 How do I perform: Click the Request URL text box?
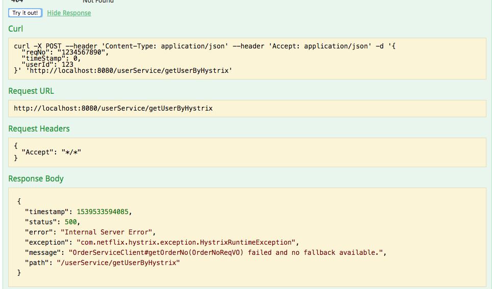coord(113,108)
